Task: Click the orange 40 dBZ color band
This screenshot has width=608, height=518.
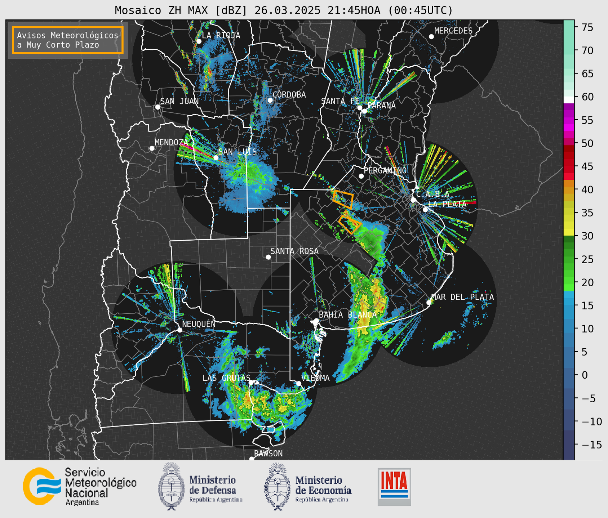Action: click(x=569, y=189)
